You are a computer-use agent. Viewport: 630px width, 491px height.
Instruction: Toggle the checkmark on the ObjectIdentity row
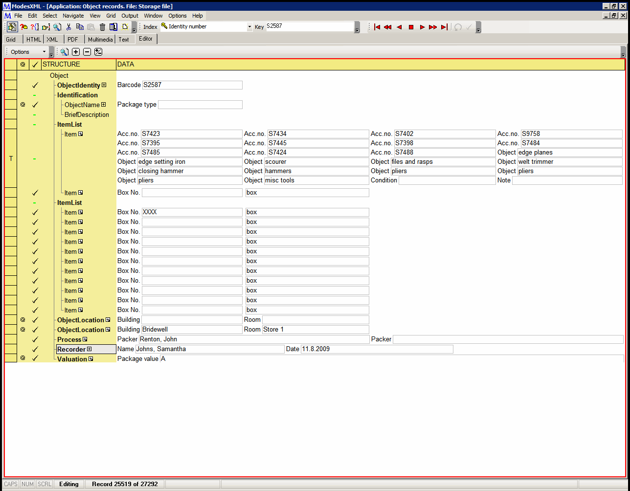[x=35, y=85]
